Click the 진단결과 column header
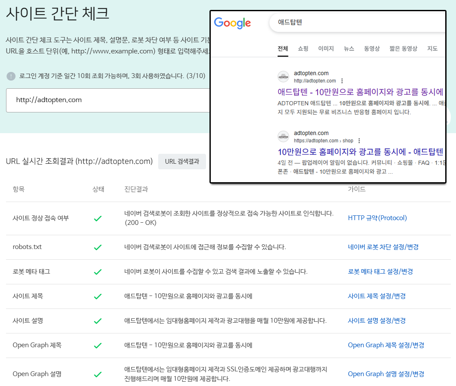 pos(136,189)
